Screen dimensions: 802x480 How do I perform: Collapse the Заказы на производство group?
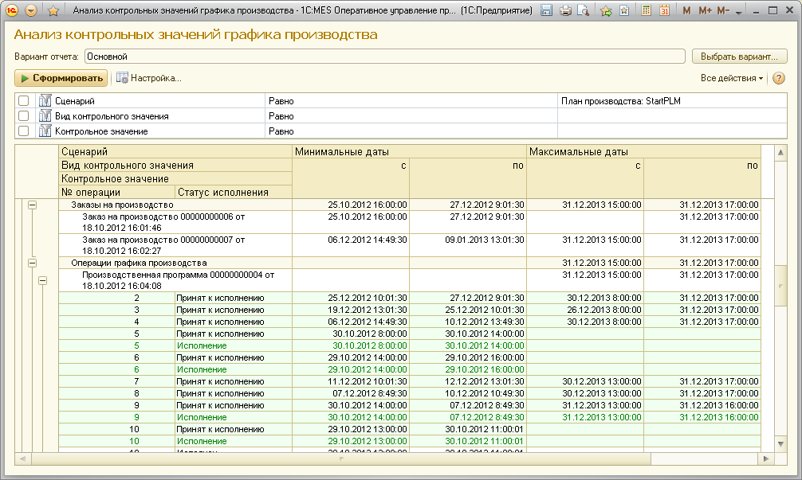pos(33,205)
